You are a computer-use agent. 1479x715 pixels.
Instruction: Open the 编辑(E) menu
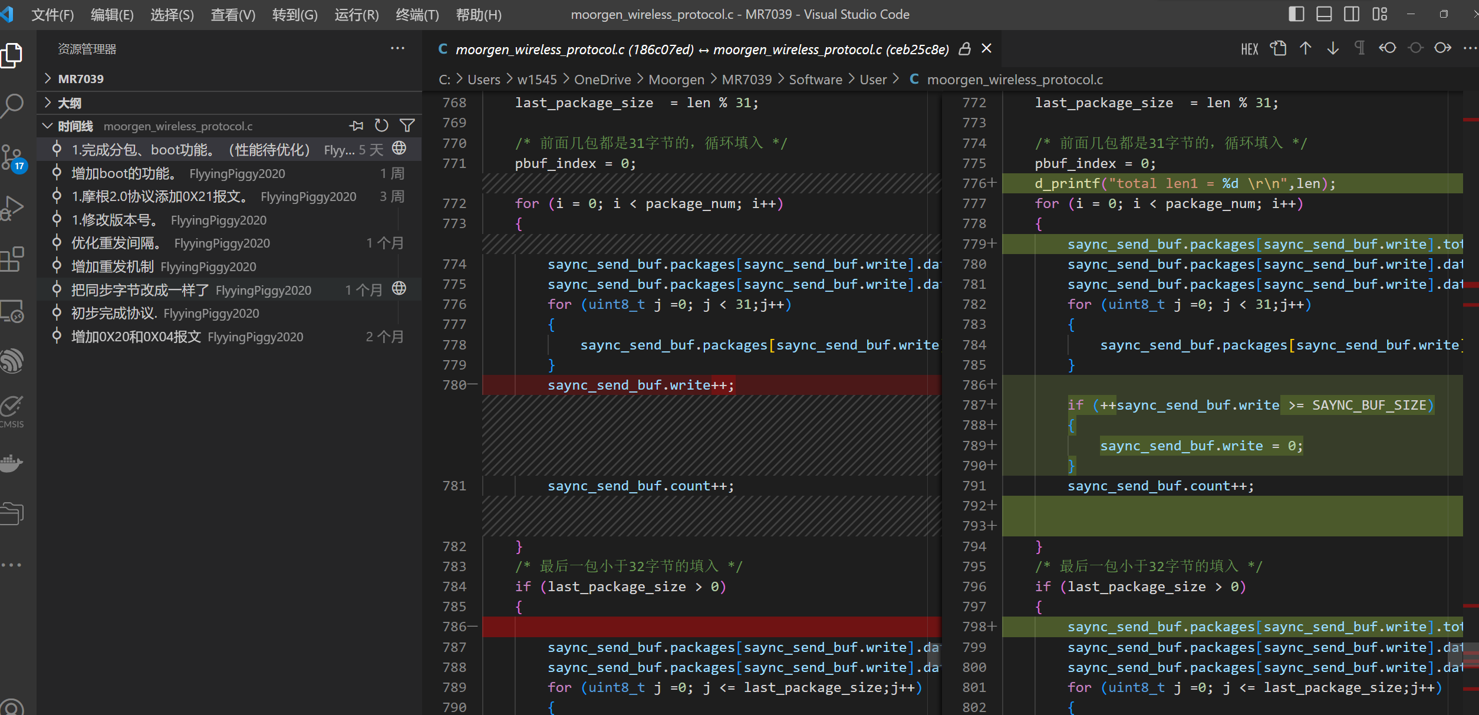(112, 15)
